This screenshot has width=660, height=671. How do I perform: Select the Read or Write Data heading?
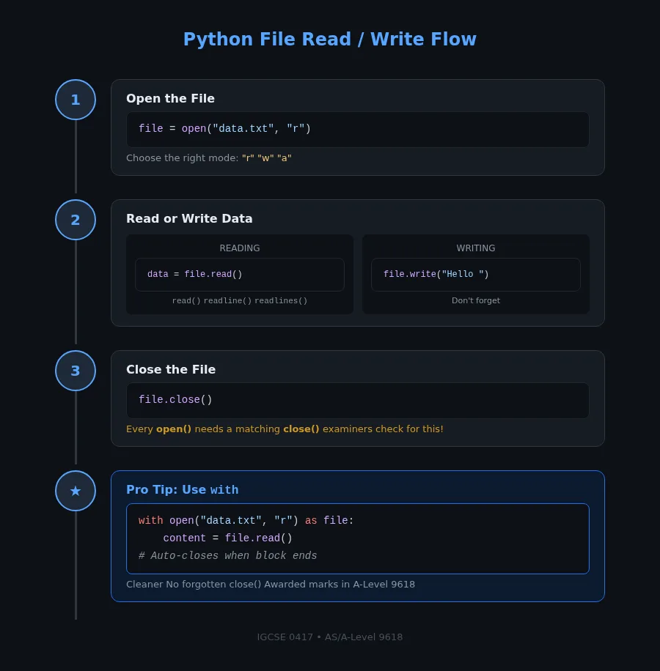(189, 219)
